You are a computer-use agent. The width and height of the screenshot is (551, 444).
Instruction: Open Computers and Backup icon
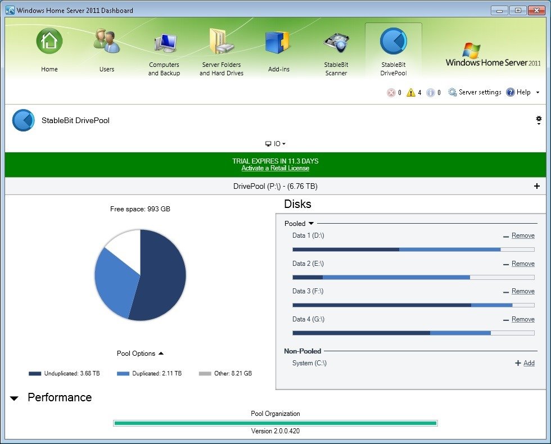(164, 43)
